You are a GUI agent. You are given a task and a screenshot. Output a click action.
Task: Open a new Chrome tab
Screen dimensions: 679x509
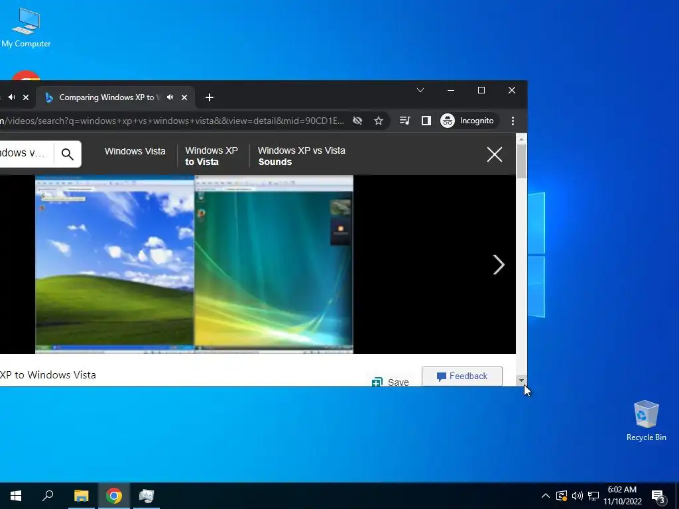[210, 97]
